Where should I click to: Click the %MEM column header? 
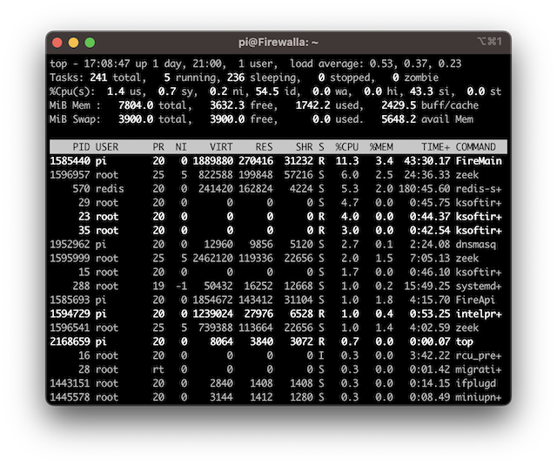point(382,147)
